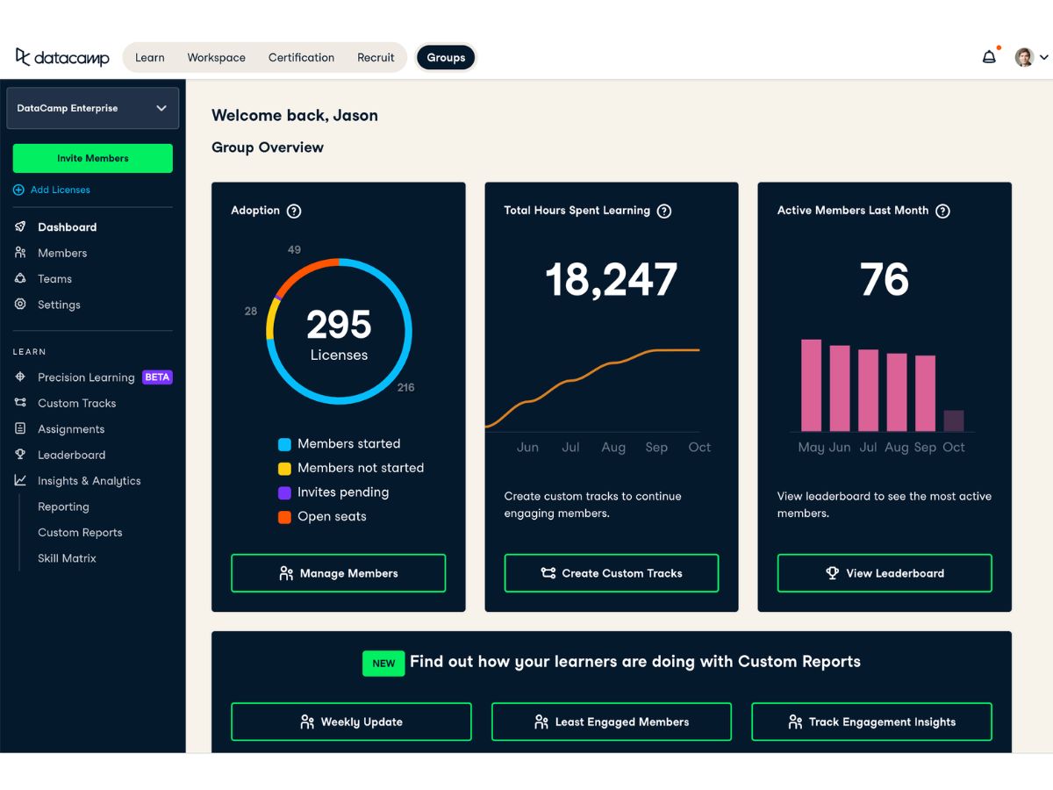
Task: Click Total Hours Spent Learning help icon
Action: coord(664,211)
